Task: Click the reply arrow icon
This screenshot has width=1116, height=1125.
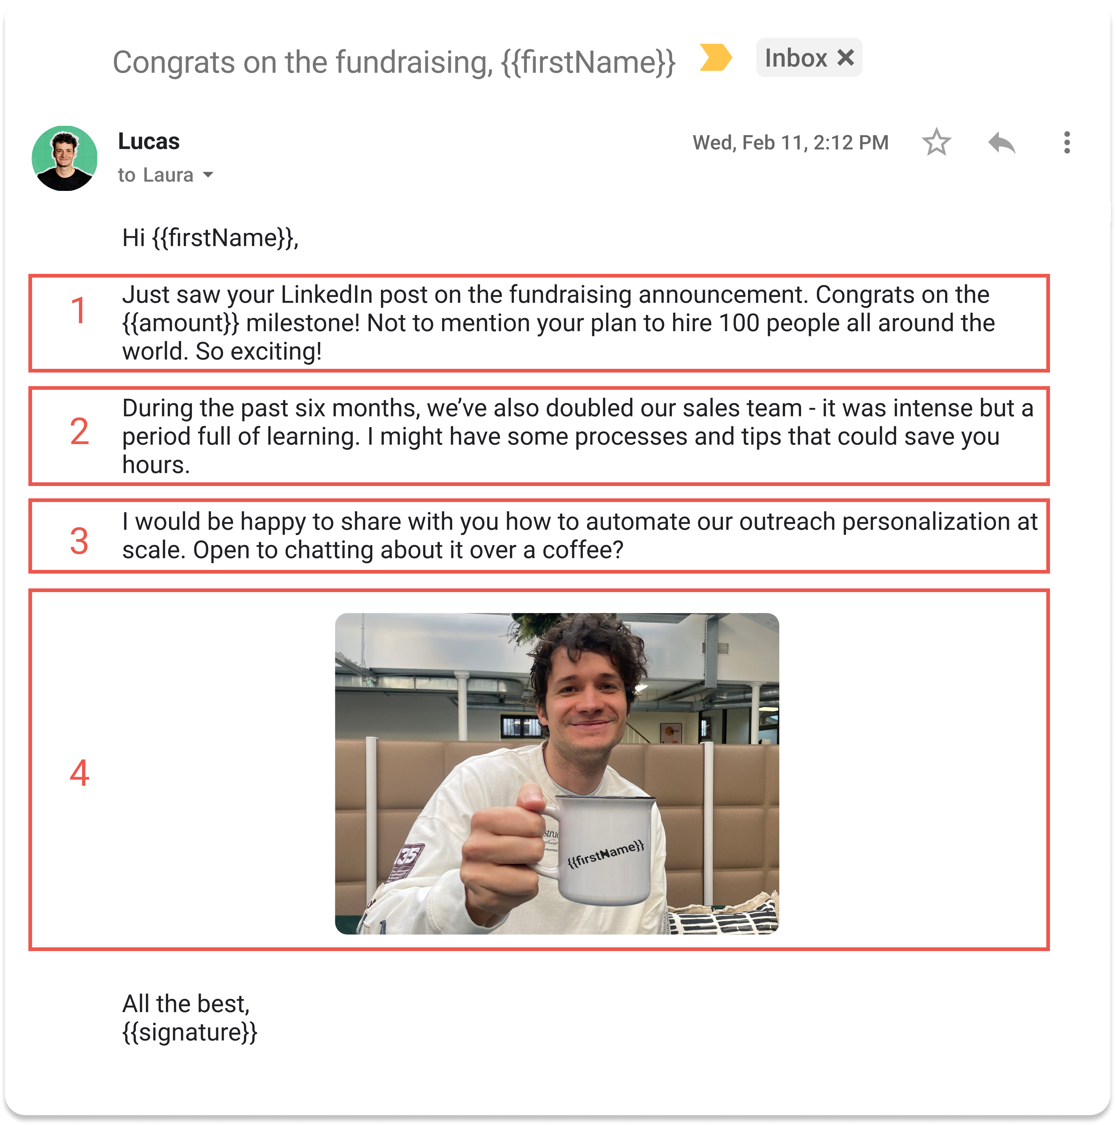Action: 1001,143
